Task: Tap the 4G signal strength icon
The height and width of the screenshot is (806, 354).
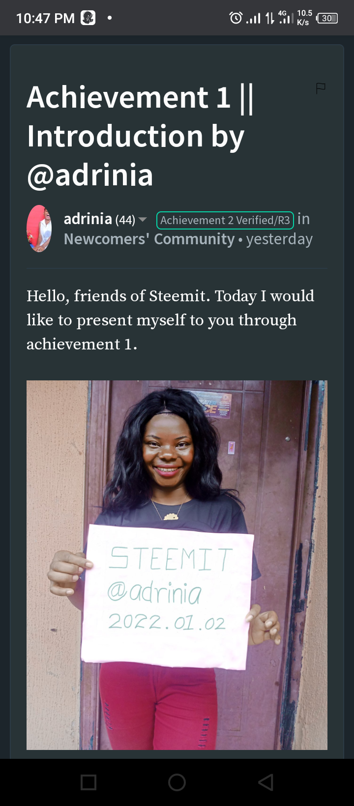Action: [x=286, y=18]
